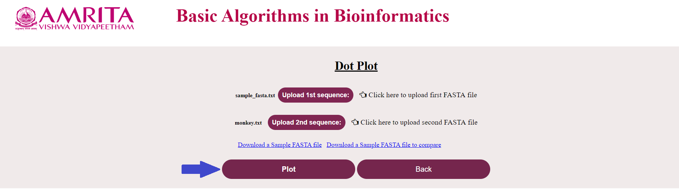Click the monkey.txt filename label
The height and width of the screenshot is (189, 679).
click(248, 123)
